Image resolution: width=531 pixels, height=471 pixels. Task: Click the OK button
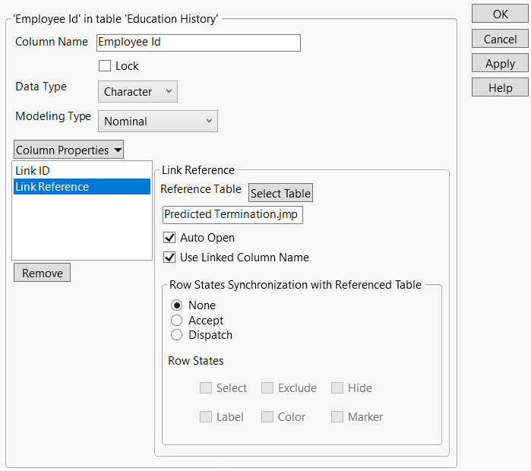coord(500,14)
